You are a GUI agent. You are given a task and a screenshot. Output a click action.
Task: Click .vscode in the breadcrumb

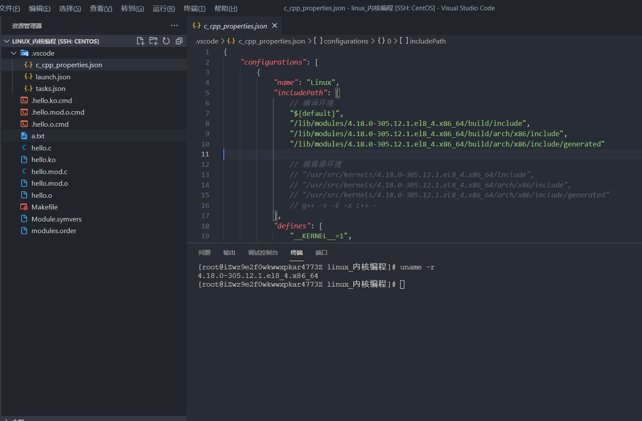(207, 41)
